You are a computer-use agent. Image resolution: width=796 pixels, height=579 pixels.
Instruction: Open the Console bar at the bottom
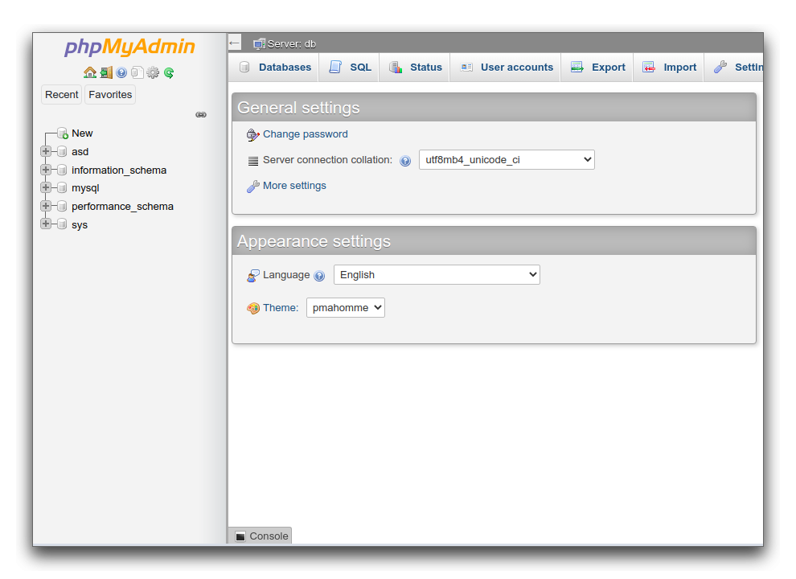(x=261, y=536)
